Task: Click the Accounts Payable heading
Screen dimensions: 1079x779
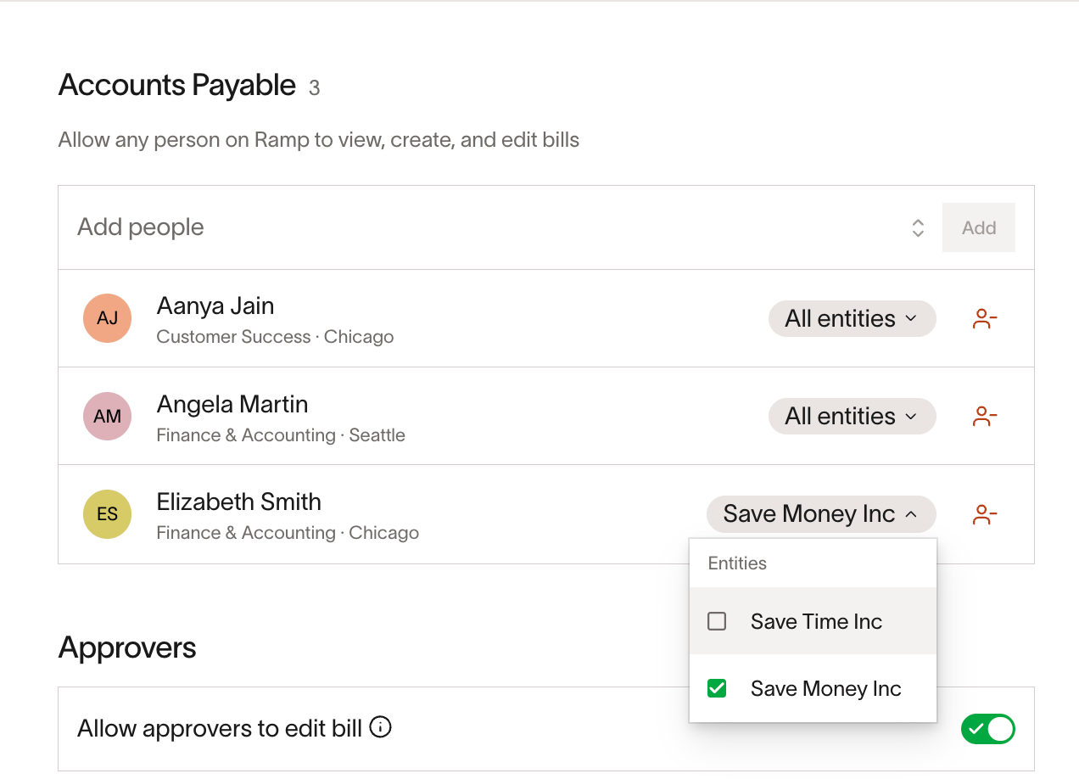Action: (x=177, y=85)
